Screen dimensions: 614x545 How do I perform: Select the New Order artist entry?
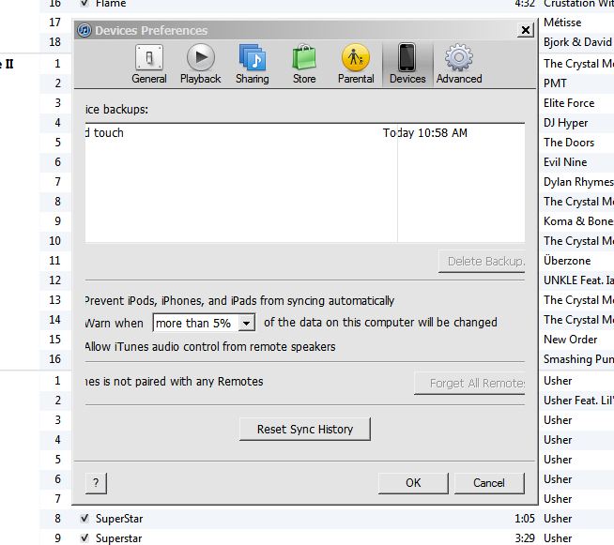pos(571,340)
